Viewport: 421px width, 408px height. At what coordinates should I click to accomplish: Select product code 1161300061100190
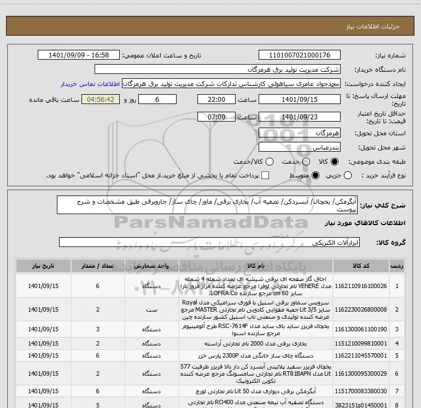tap(361, 329)
